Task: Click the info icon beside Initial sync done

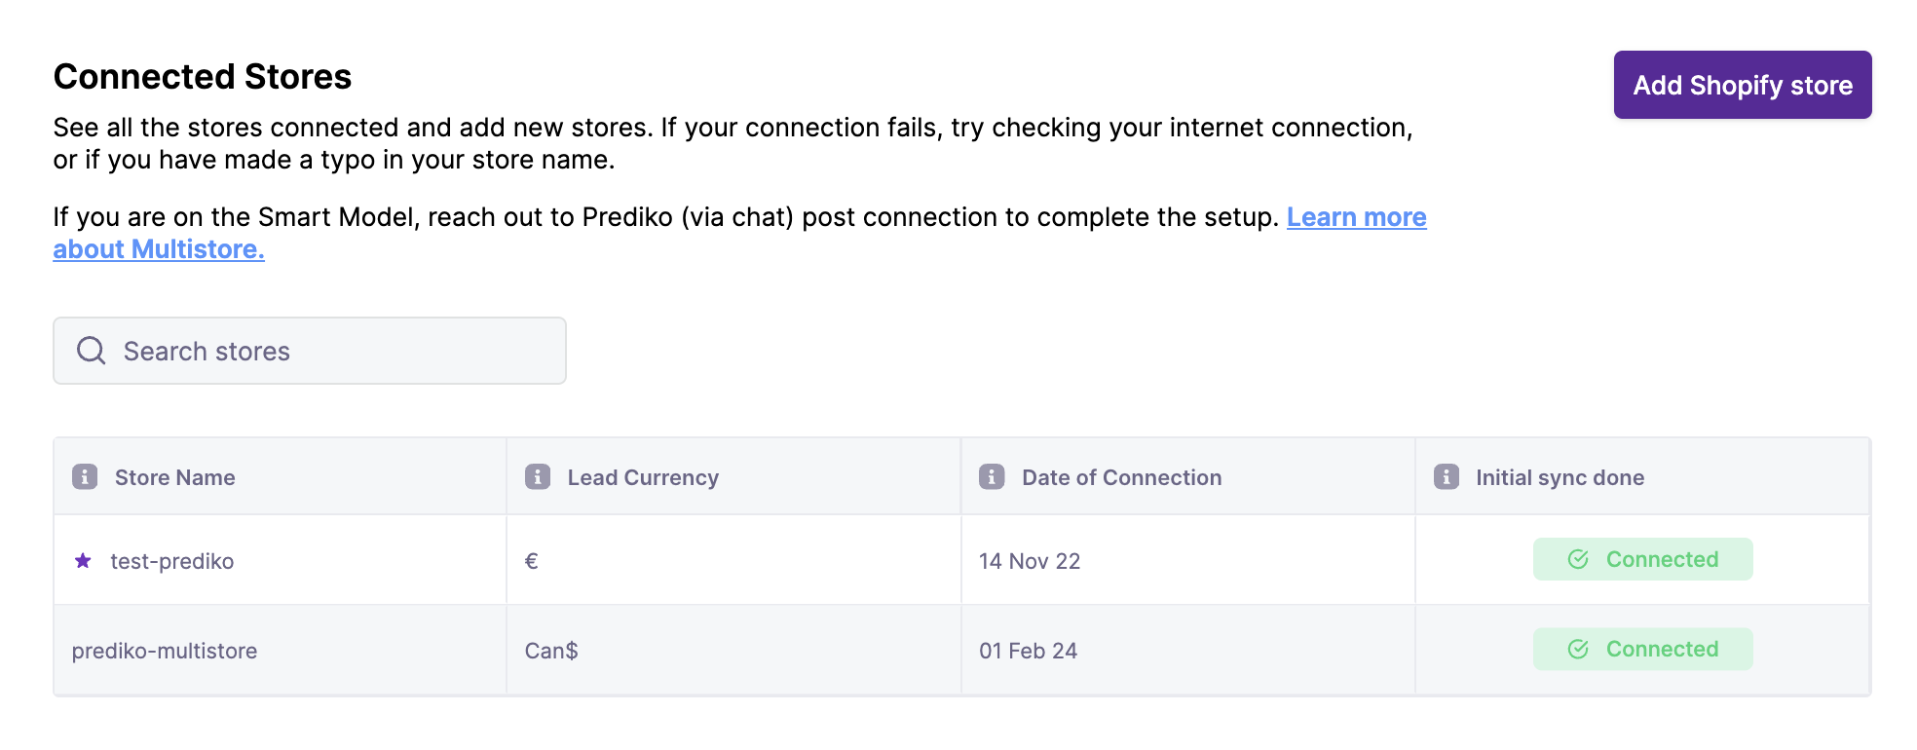Action: (1447, 477)
